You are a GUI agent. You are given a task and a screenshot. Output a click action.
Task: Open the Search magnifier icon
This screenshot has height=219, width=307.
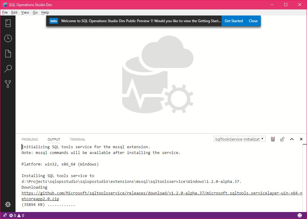tap(8, 69)
